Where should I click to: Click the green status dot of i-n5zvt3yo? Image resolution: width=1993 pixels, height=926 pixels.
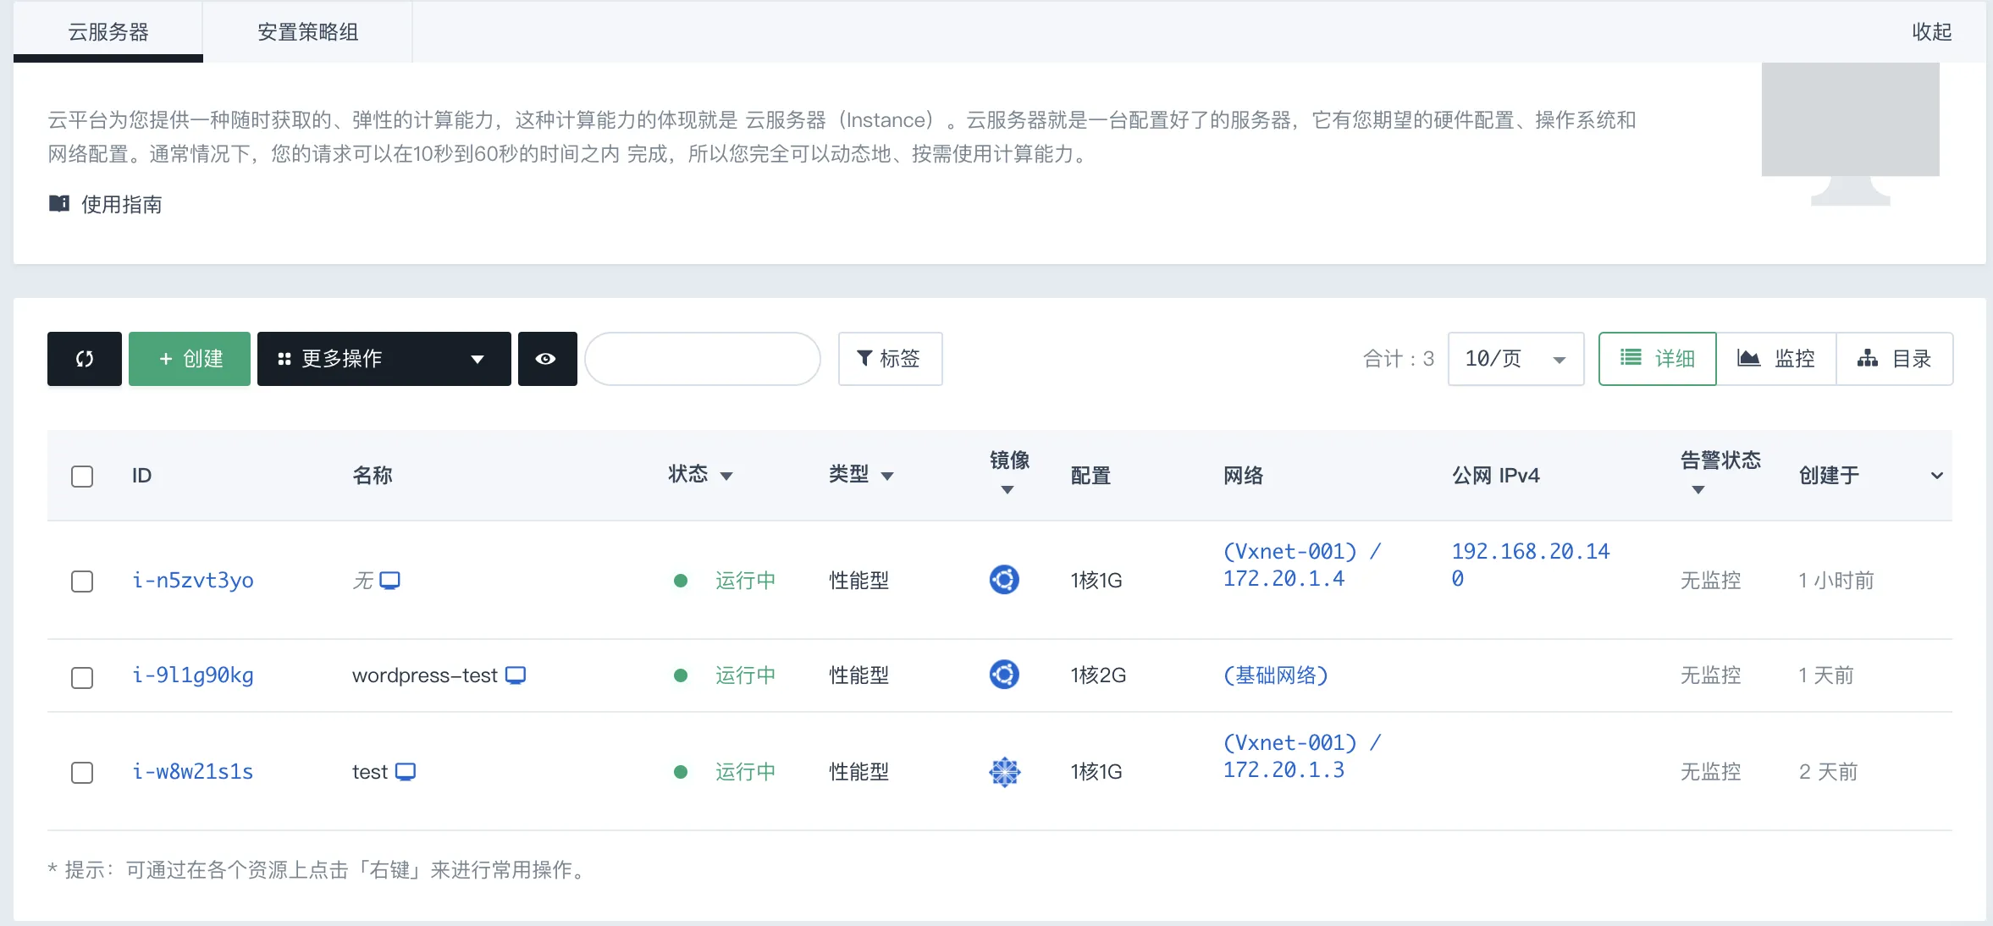680,581
